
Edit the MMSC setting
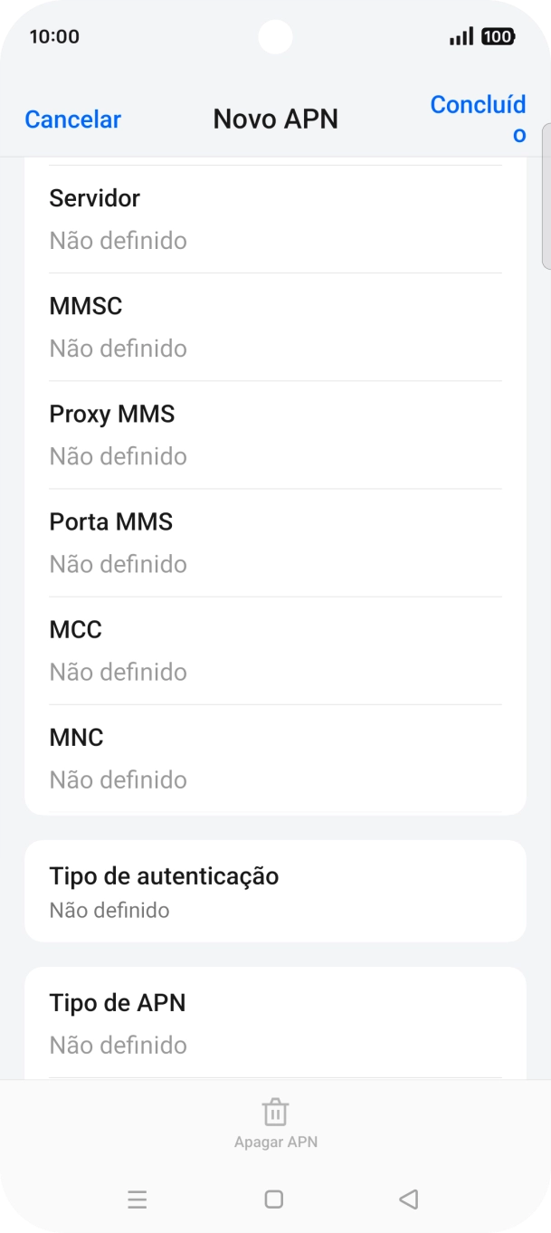pos(275,327)
